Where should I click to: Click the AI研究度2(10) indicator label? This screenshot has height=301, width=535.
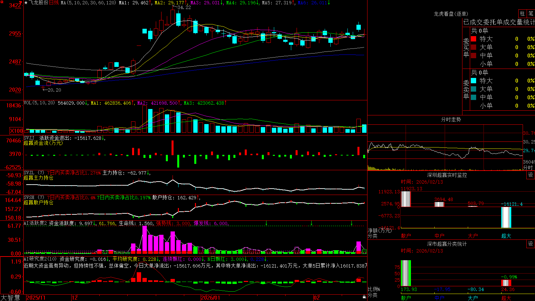[x=40, y=259]
